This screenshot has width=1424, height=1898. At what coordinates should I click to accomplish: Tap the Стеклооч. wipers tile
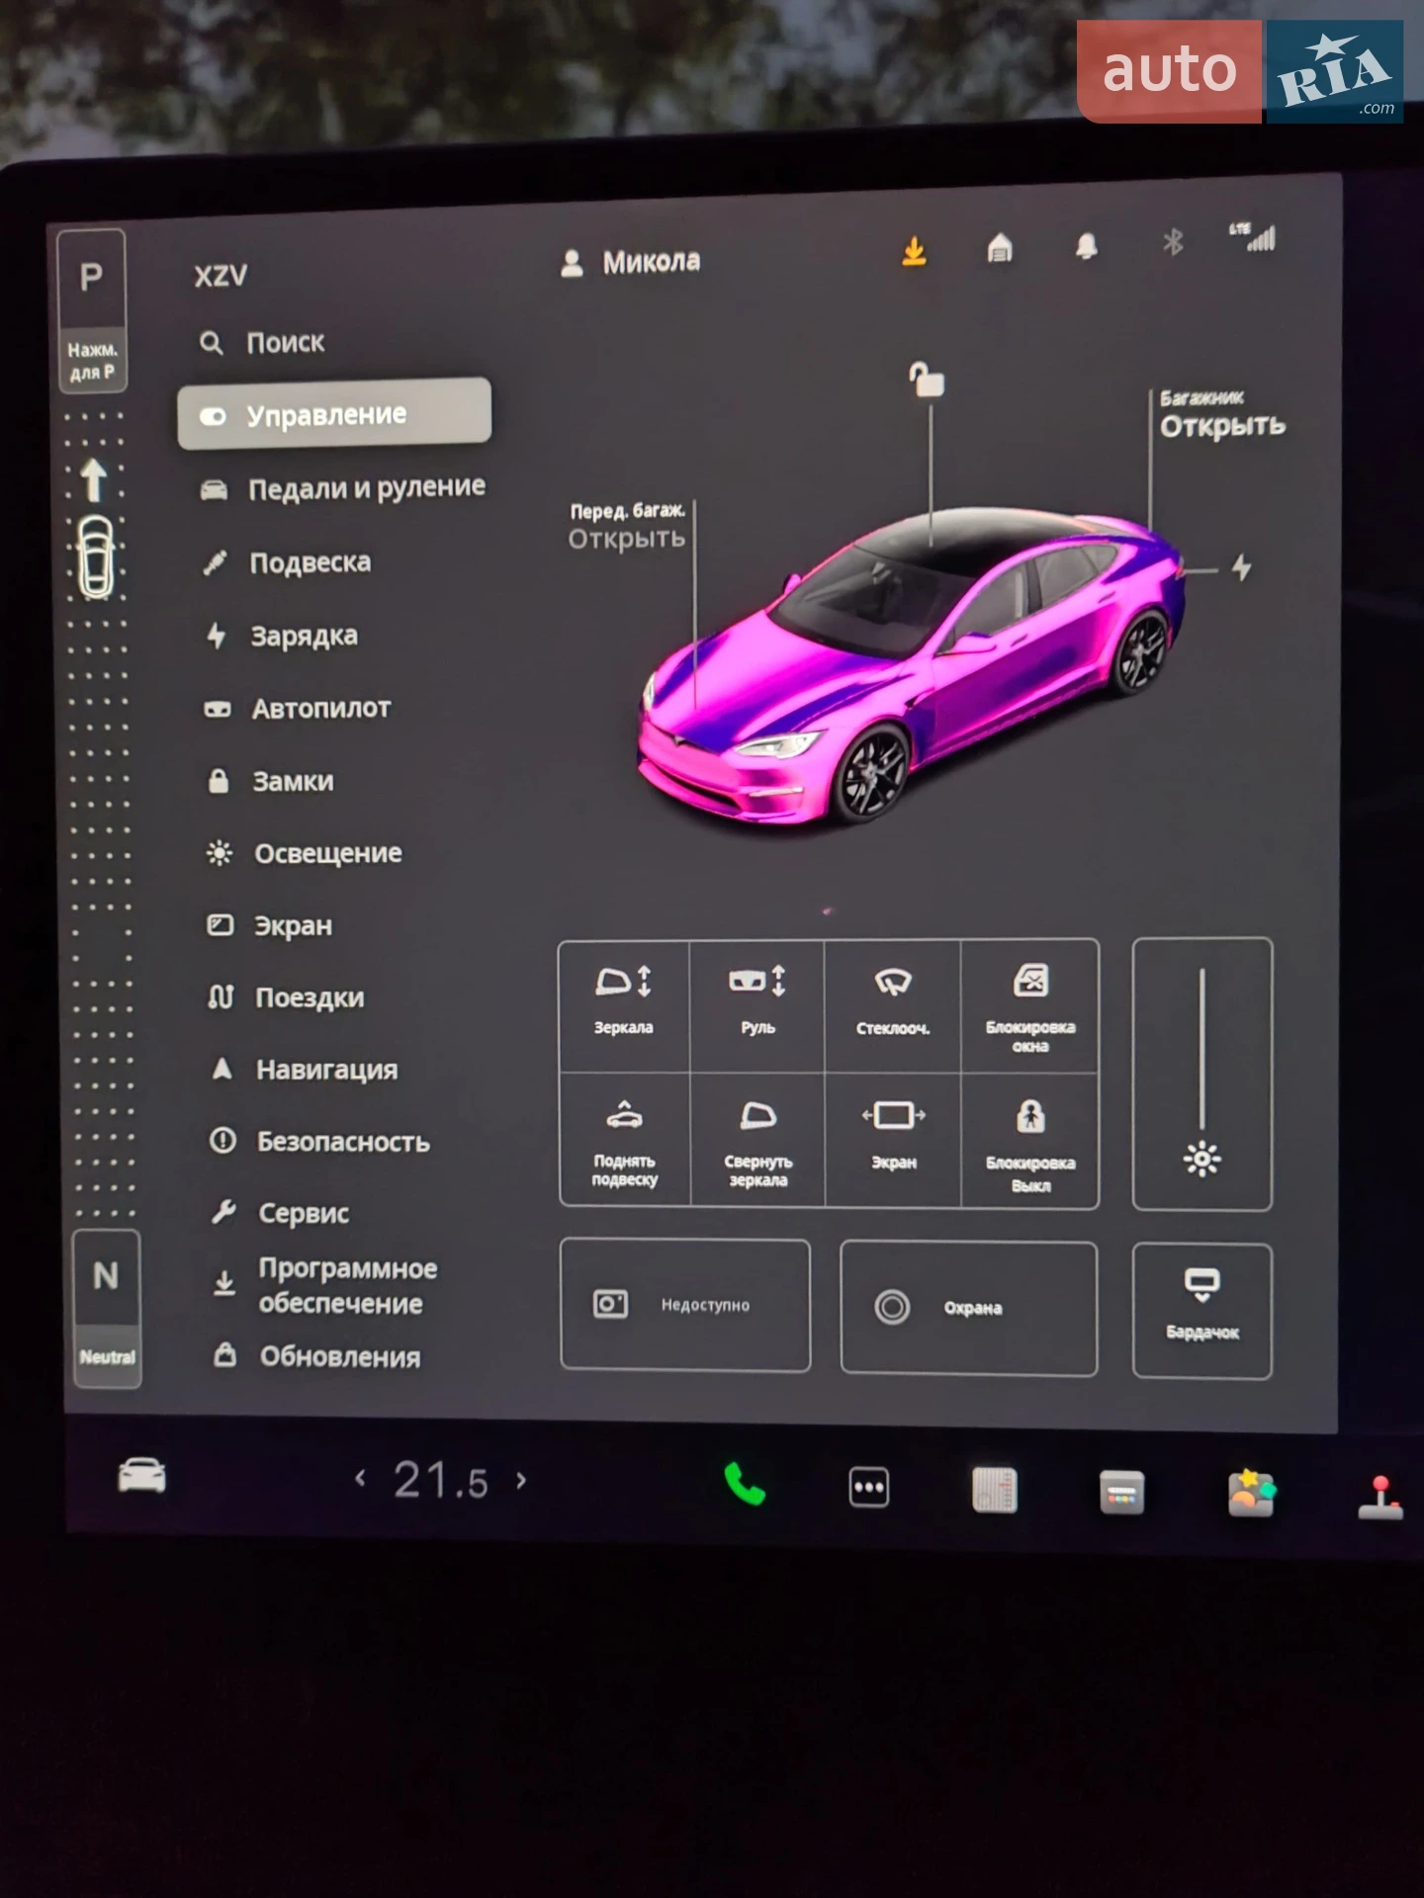click(x=893, y=1005)
